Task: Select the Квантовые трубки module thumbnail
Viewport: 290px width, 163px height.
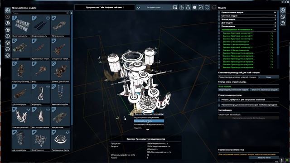Action: coord(60,95)
